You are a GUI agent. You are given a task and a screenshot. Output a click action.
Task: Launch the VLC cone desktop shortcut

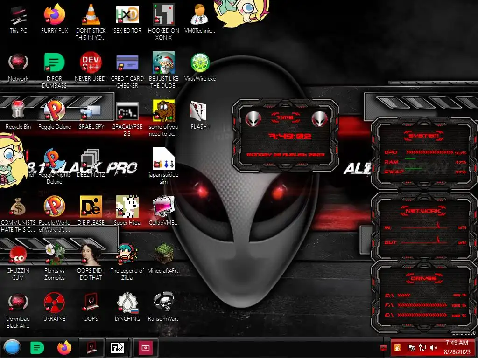[x=91, y=22]
